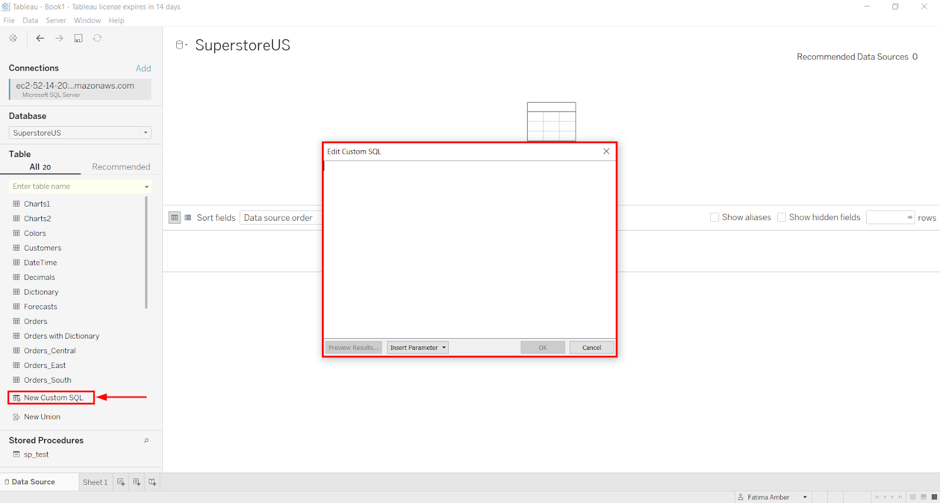Go back with the left arrow icon
Screen dimensions: 940x503
(x=40, y=38)
